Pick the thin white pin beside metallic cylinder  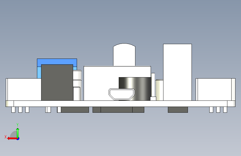tap(153, 85)
